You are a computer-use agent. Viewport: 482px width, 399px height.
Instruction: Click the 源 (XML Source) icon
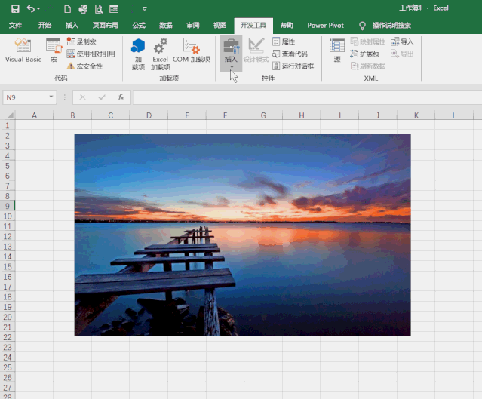337,50
